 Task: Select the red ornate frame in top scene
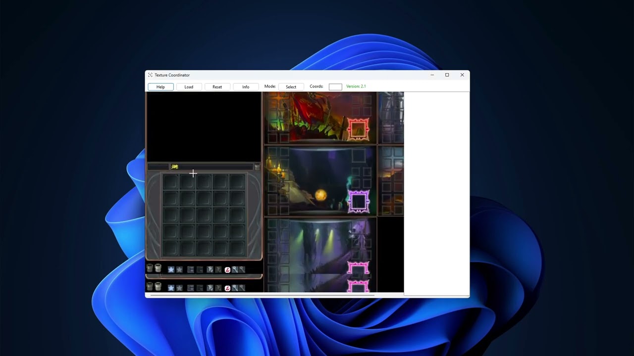(x=359, y=130)
